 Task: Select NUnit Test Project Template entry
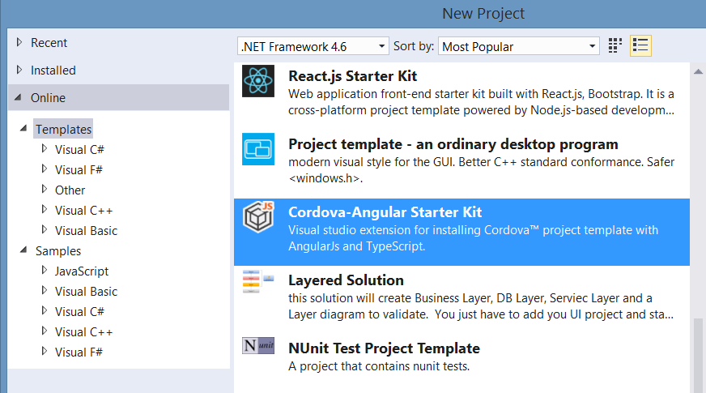pyautogui.click(x=384, y=348)
